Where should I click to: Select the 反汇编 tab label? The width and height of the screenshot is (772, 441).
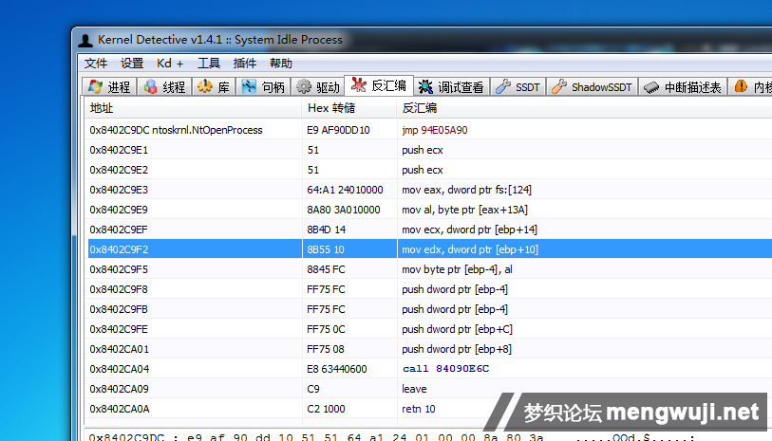click(388, 85)
